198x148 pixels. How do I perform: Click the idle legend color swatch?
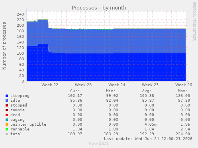pos(7,101)
